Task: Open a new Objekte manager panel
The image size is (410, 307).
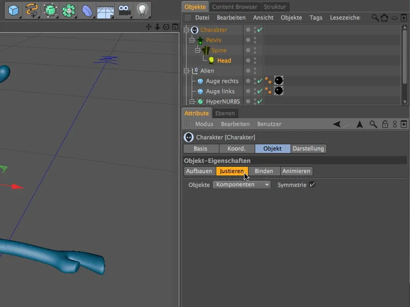Action: [404, 18]
